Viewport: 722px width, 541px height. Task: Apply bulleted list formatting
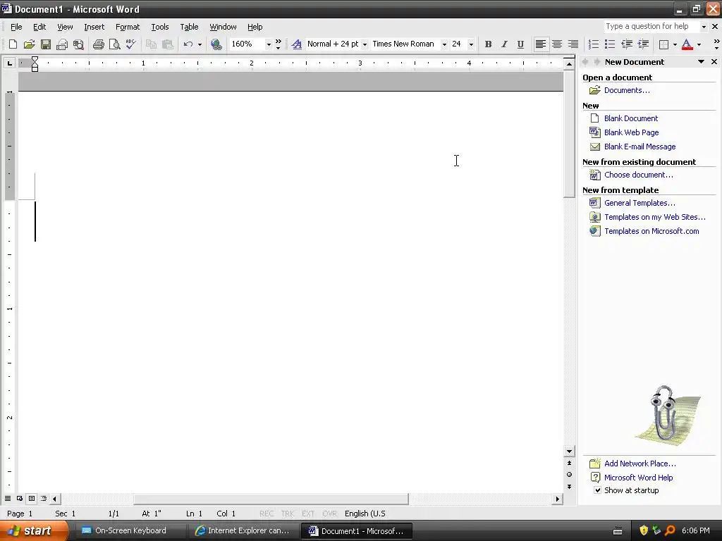610,44
